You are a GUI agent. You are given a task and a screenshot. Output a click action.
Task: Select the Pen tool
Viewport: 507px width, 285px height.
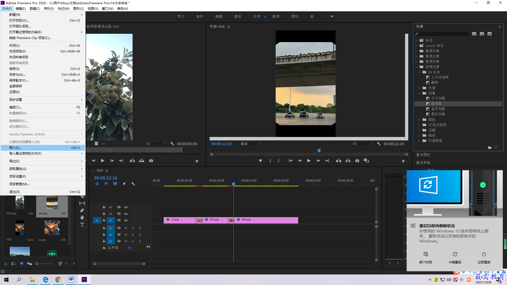[x=82, y=211]
